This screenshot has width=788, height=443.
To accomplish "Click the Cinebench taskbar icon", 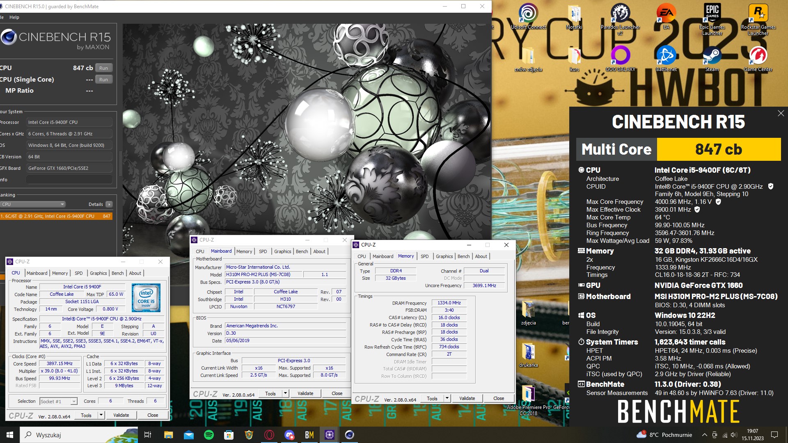I will 349,435.
